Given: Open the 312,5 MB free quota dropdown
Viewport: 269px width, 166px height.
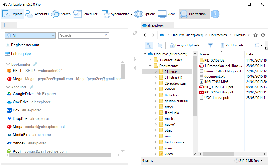Looking at the screenshot, I should point(249,160).
